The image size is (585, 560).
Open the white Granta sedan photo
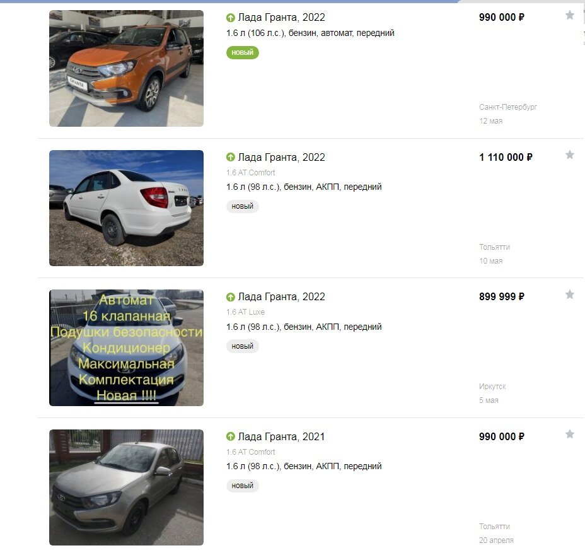coord(127,208)
